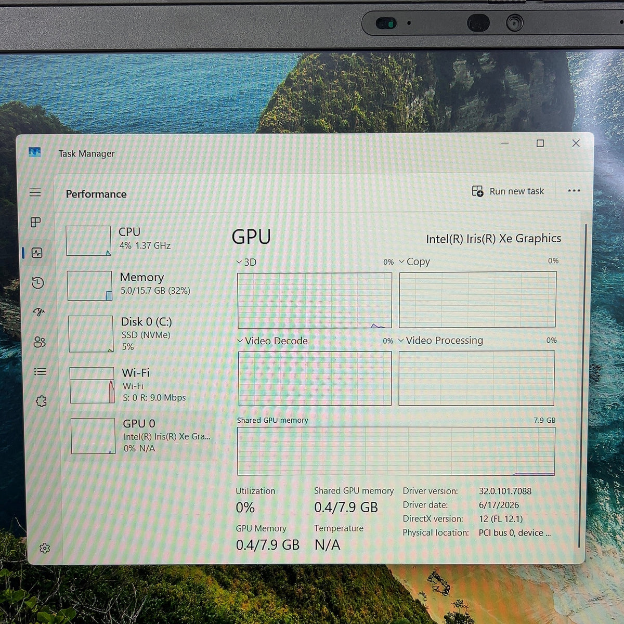Open the Copy engine dropdown
Screen dimensions: 624x624
tap(414, 262)
